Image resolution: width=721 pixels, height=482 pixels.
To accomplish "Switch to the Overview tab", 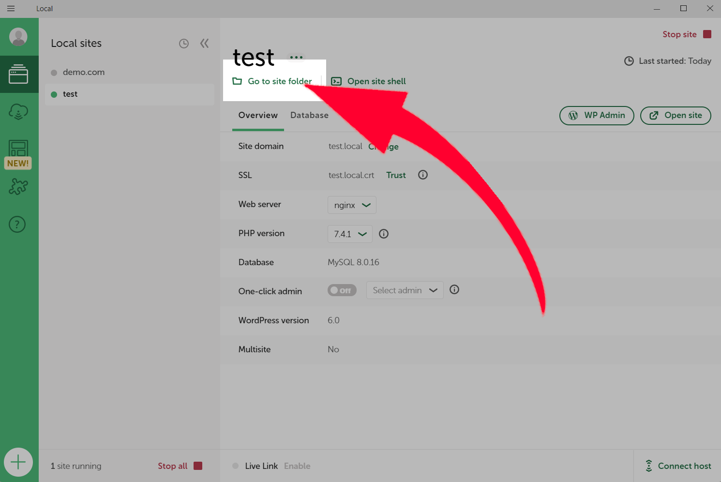I will click(258, 115).
